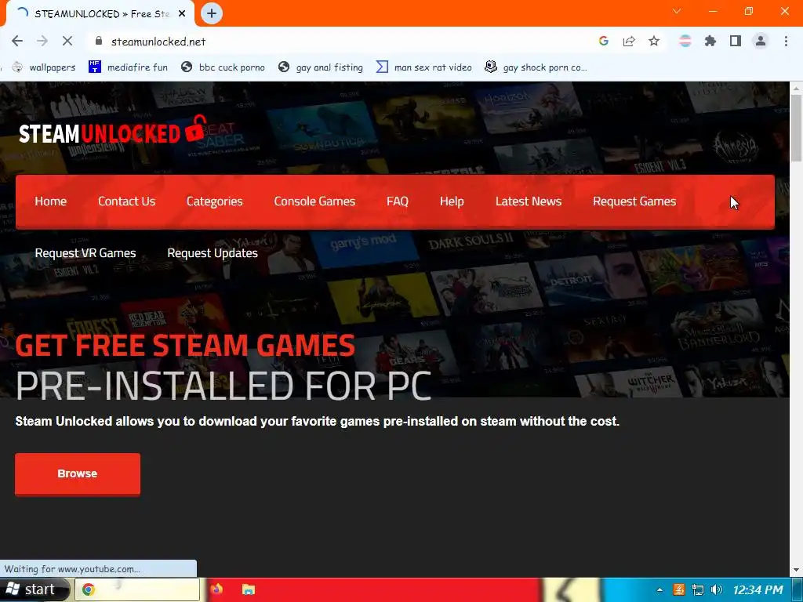
Task: Open the wallpapers bookmark
Action: point(44,67)
